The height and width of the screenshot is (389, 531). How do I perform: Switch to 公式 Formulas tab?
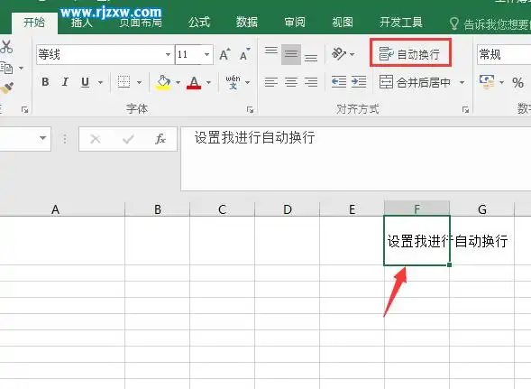pyautogui.click(x=199, y=23)
